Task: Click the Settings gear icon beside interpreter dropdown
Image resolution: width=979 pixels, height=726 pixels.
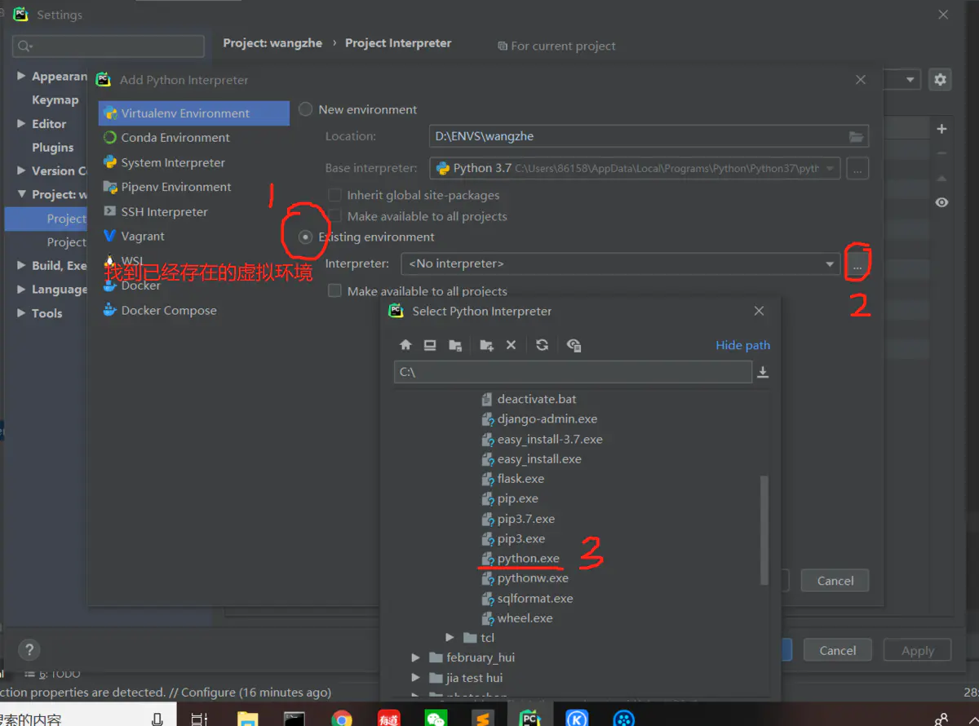Action: tap(941, 79)
